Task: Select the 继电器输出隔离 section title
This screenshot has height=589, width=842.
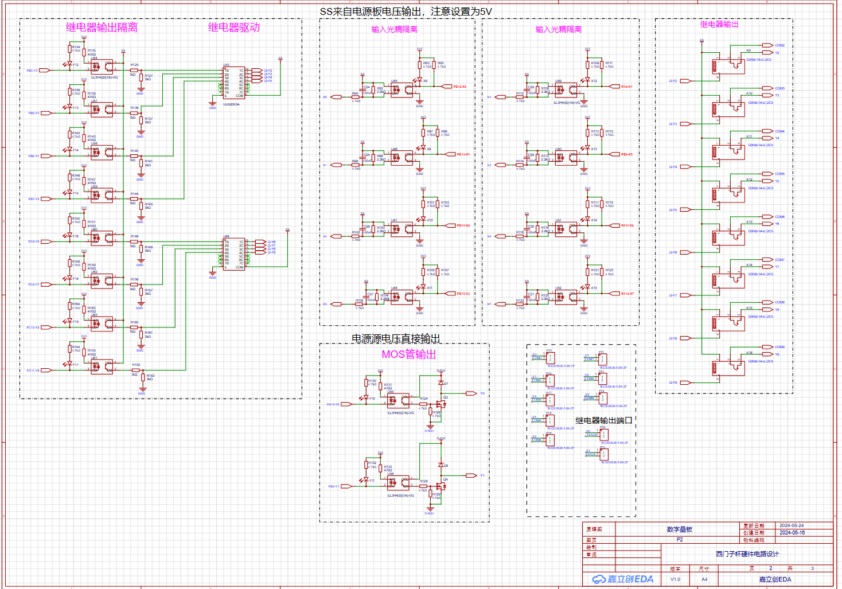Action: (102, 28)
